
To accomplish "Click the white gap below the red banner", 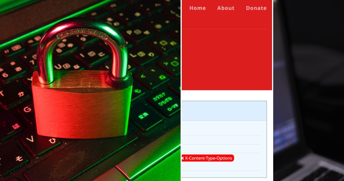I will coord(227,95).
